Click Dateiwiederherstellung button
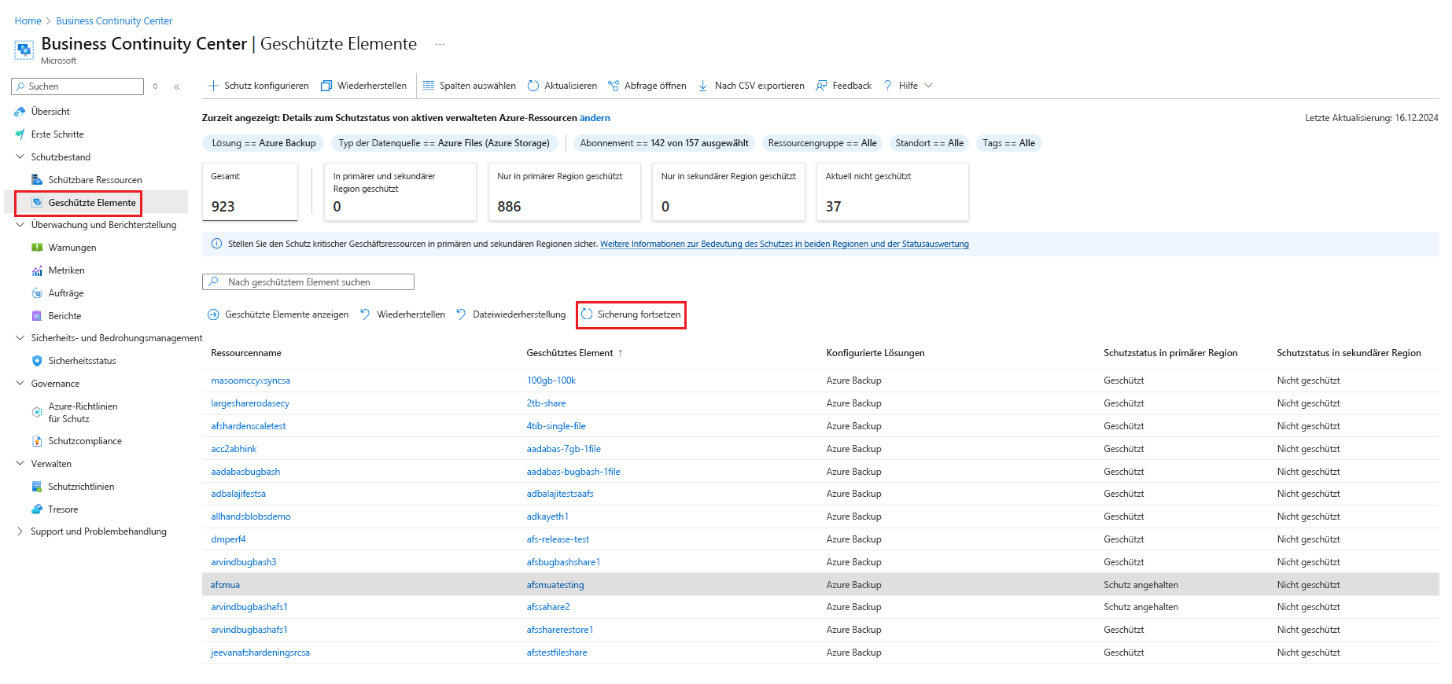The height and width of the screenshot is (684, 1452). [x=510, y=314]
